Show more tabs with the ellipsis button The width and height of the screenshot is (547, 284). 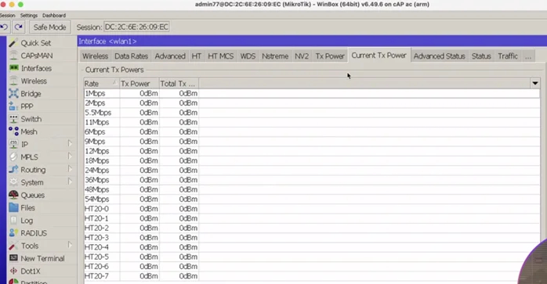pyautogui.click(x=528, y=56)
